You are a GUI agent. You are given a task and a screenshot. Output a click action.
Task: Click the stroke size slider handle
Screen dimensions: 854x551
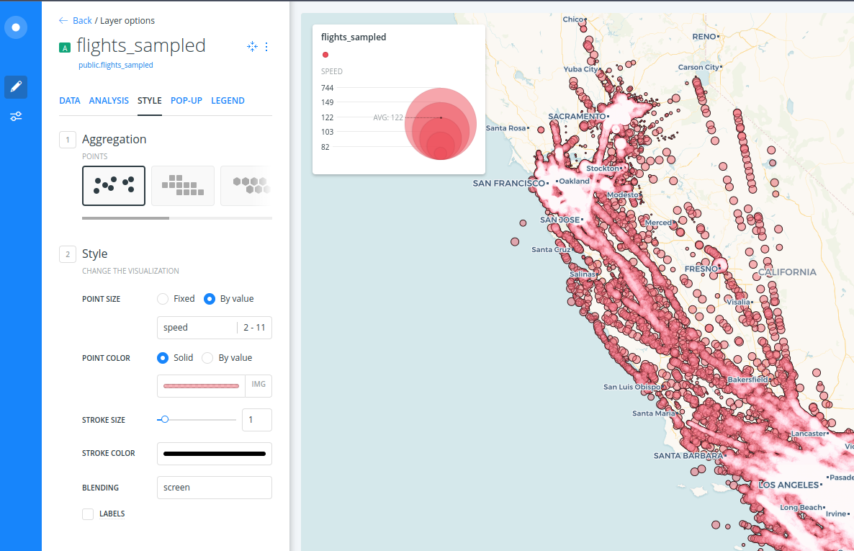click(164, 420)
